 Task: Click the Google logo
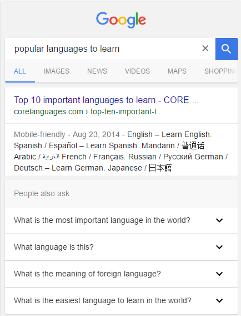(x=121, y=20)
